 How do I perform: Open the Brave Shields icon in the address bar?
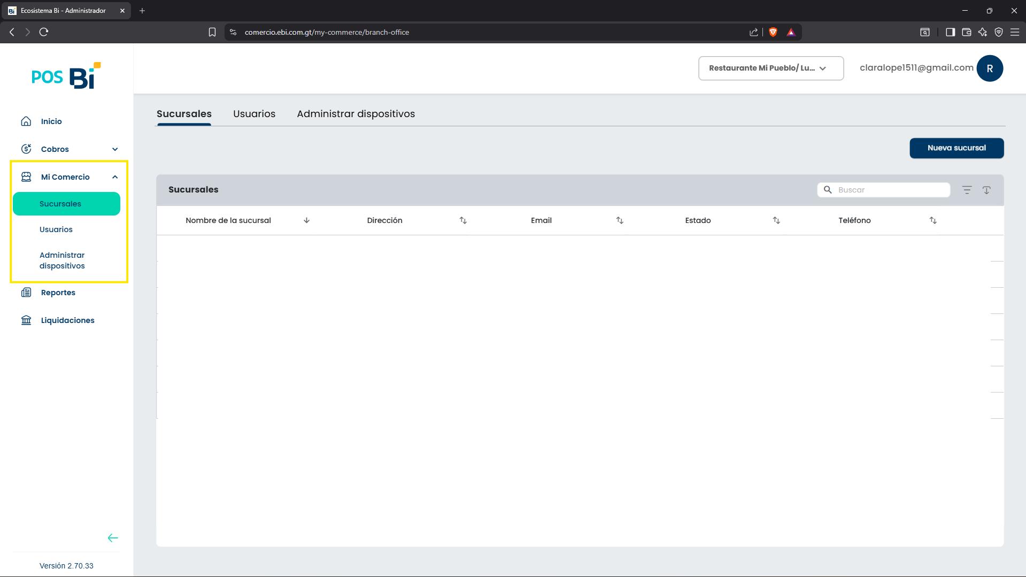pos(773,32)
